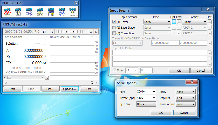The width and height of the screenshot is (218, 125).
Task: Open RTKCONV converter icon in RTKLIB launcher
Action: point(18,12)
